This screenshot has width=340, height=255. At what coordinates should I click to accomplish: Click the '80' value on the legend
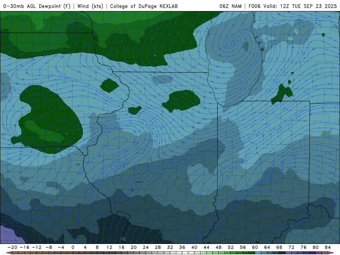(316, 247)
